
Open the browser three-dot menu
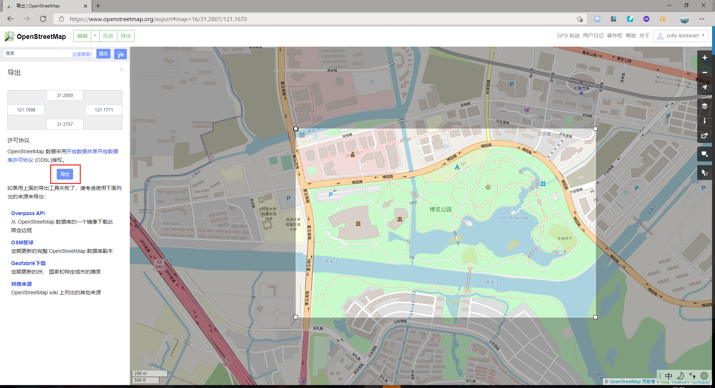(702, 19)
